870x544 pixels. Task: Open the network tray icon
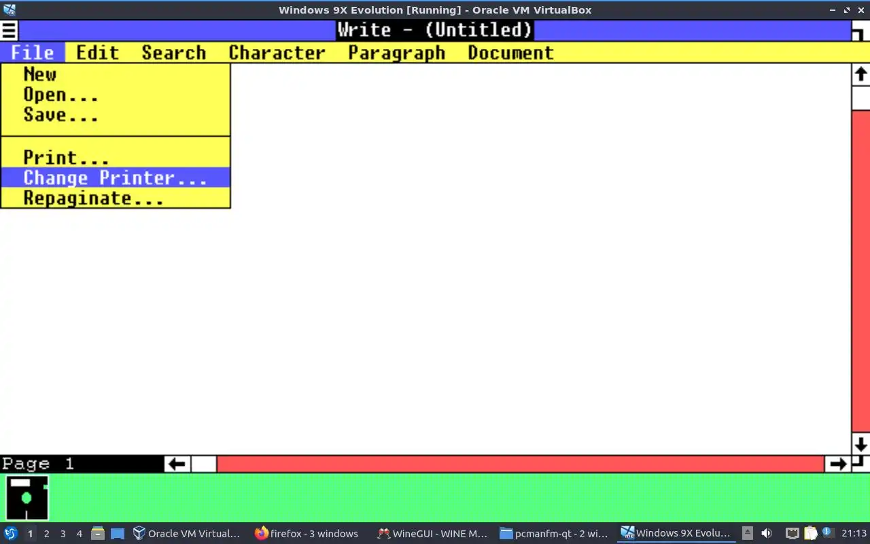tap(792, 534)
